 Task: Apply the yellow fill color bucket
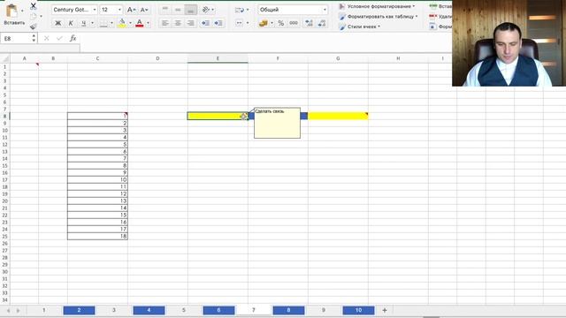tap(122, 23)
